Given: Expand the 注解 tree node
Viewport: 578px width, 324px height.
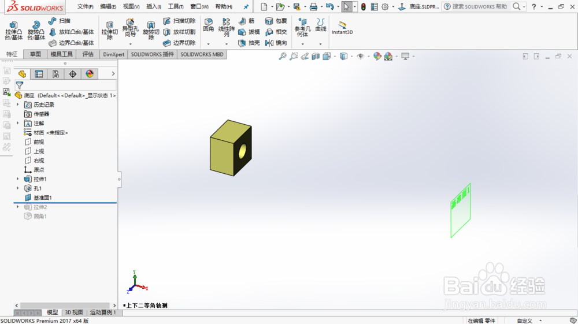Looking at the screenshot, I should coord(17,123).
